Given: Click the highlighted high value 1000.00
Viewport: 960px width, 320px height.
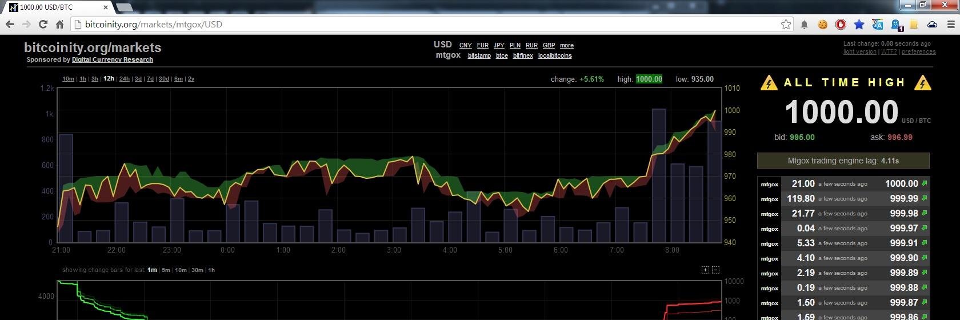Looking at the screenshot, I should pyautogui.click(x=649, y=79).
